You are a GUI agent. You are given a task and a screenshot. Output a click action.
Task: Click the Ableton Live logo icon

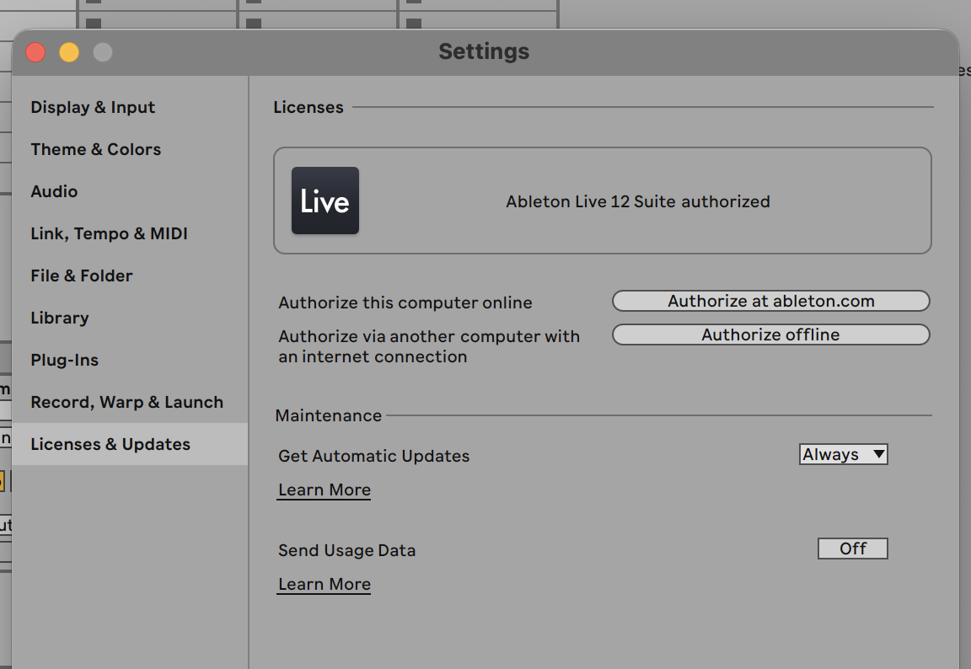(325, 201)
